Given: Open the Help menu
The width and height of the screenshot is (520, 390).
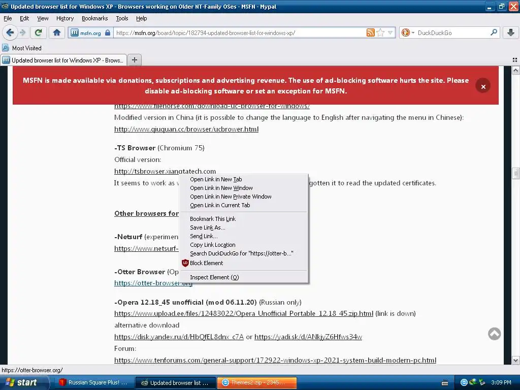Looking at the screenshot, I should click(x=141, y=18).
